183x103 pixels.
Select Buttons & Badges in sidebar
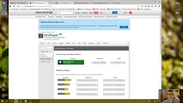tap(46, 59)
